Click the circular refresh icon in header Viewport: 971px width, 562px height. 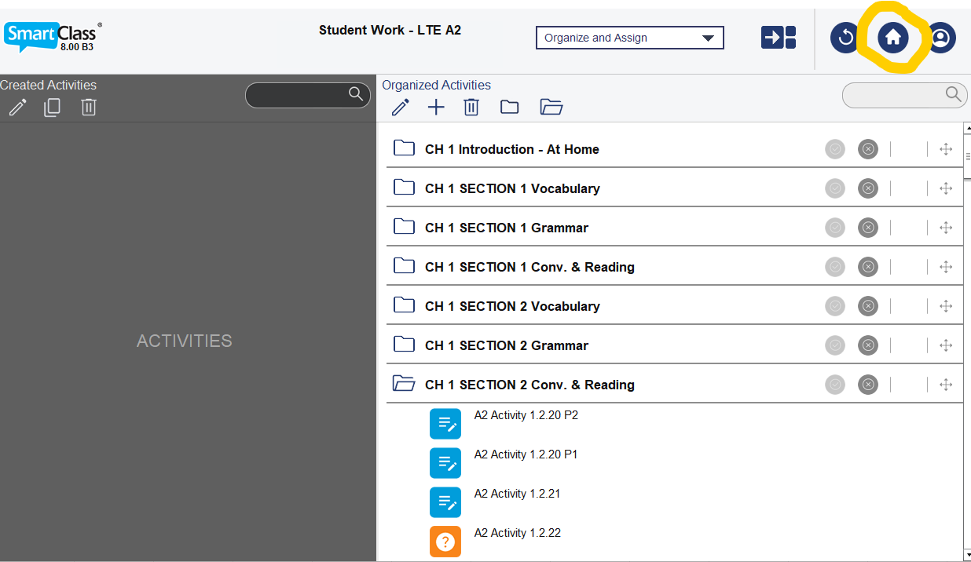tap(845, 38)
